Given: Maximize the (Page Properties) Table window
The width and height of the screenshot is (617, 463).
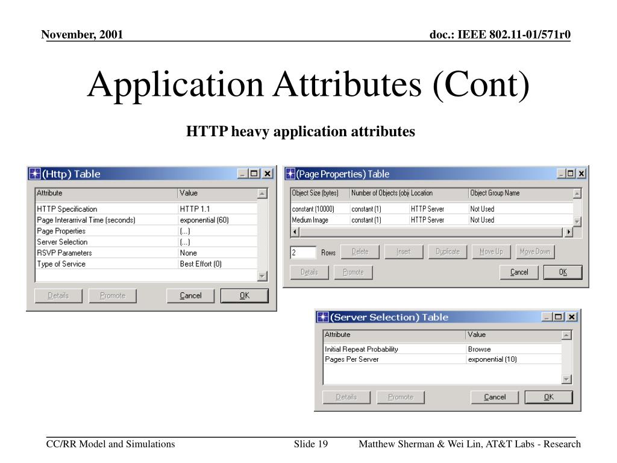Looking at the screenshot, I should [571, 174].
